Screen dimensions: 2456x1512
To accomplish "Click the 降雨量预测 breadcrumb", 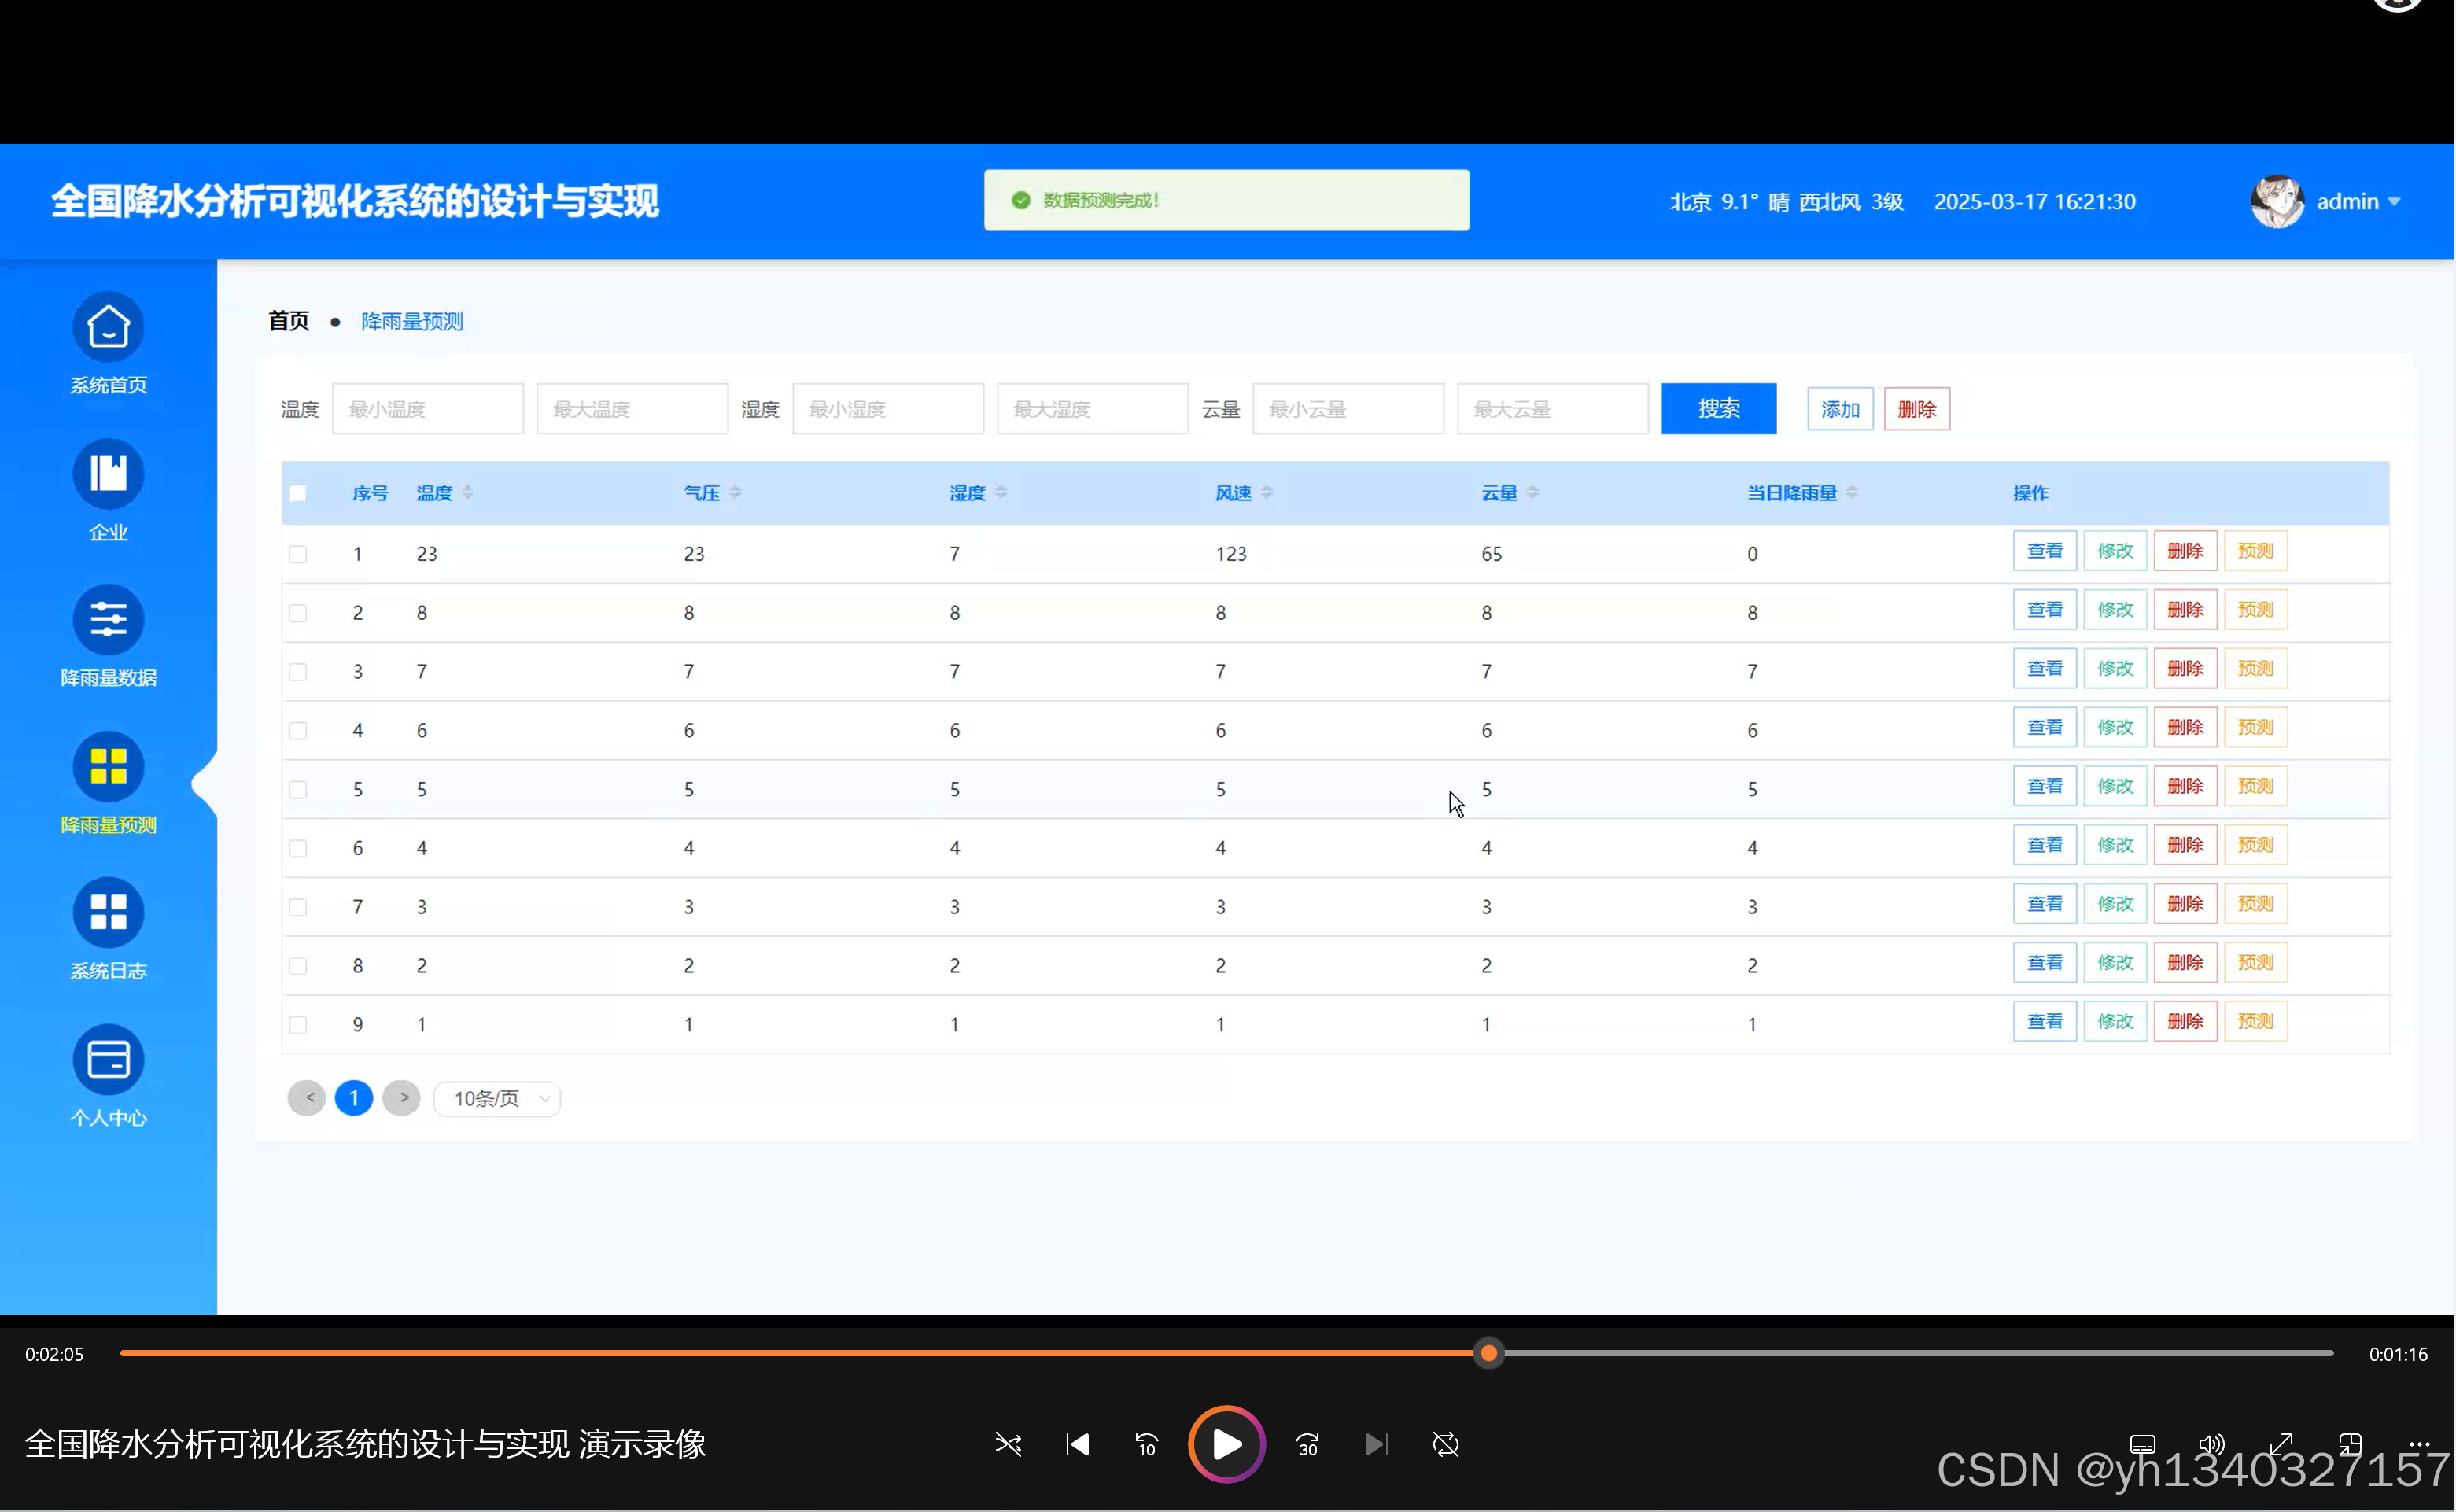I will (x=412, y=322).
